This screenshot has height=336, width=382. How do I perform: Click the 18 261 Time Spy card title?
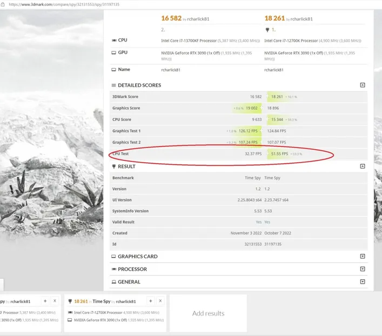105,301
